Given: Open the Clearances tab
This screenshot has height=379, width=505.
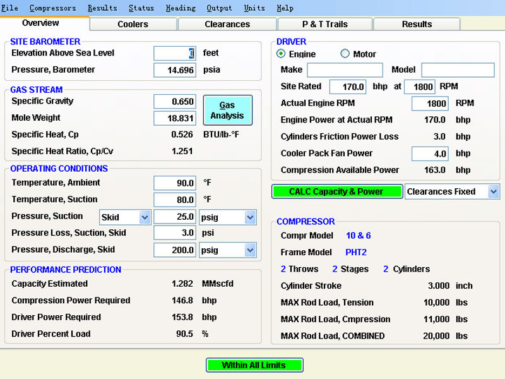Looking at the screenshot, I should (227, 24).
